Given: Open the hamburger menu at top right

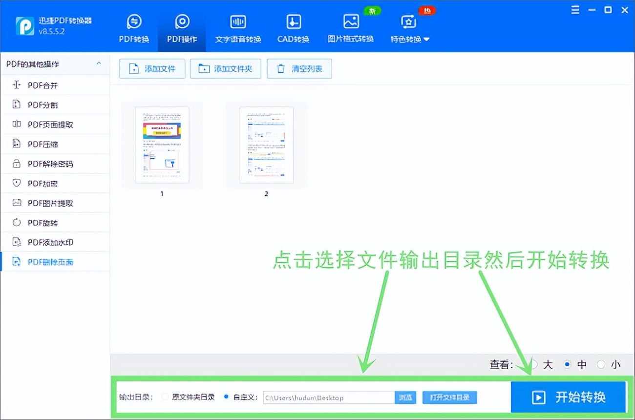Looking at the screenshot, I should [x=575, y=9].
